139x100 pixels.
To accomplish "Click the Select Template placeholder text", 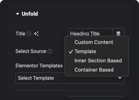I will pyautogui.click(x=36, y=78).
